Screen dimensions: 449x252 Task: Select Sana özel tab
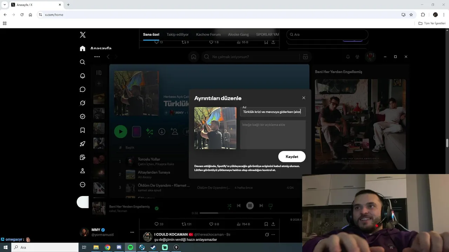[x=151, y=35]
